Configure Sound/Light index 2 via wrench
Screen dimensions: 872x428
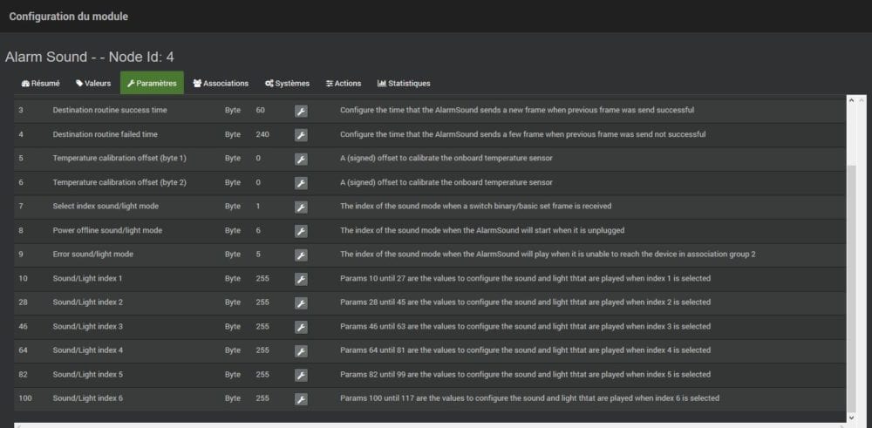pyautogui.click(x=301, y=302)
